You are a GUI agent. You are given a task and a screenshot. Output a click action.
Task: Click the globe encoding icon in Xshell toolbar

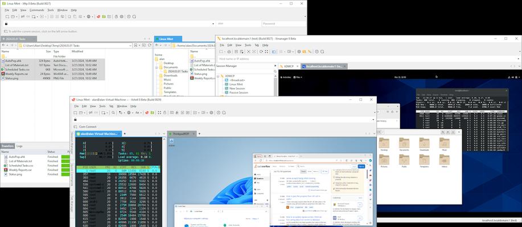(x=129, y=112)
